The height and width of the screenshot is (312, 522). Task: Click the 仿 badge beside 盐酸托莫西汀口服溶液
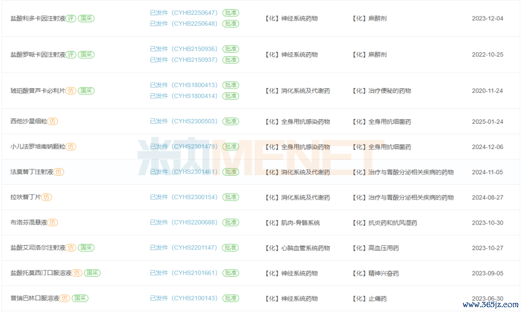77,273
